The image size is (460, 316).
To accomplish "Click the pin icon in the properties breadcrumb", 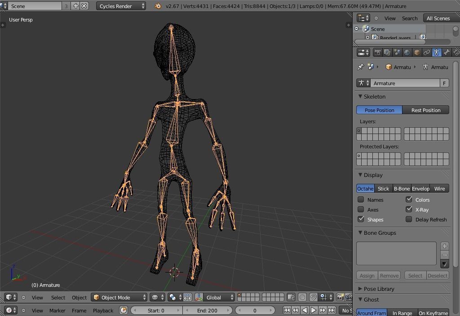I will (x=360, y=67).
